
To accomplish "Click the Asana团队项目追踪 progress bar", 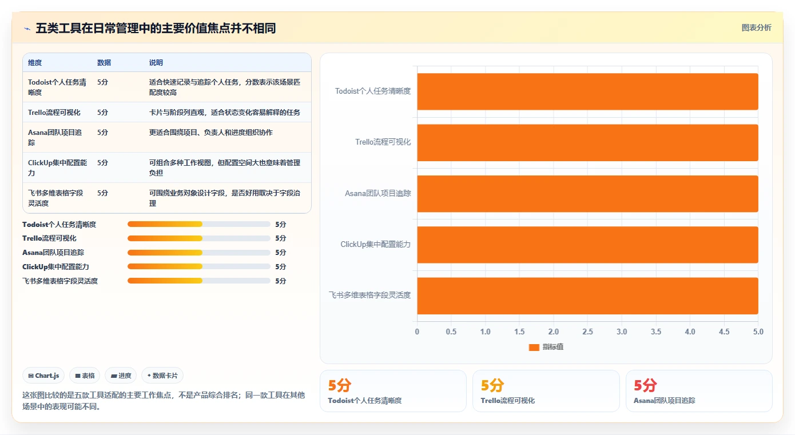I will tap(199, 253).
